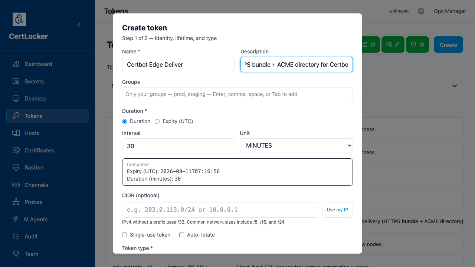Open the Unit dropdown showing MINUTES
The height and width of the screenshot is (267, 475).
pyautogui.click(x=296, y=145)
